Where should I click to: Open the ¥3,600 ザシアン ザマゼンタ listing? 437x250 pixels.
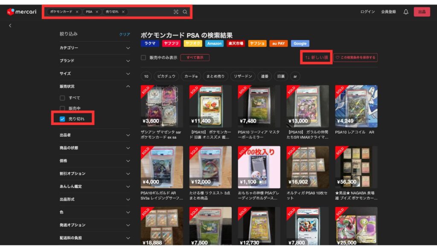[x=162, y=106]
